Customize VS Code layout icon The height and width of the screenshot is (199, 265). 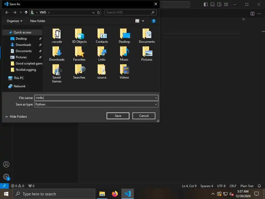tap(226, 4)
